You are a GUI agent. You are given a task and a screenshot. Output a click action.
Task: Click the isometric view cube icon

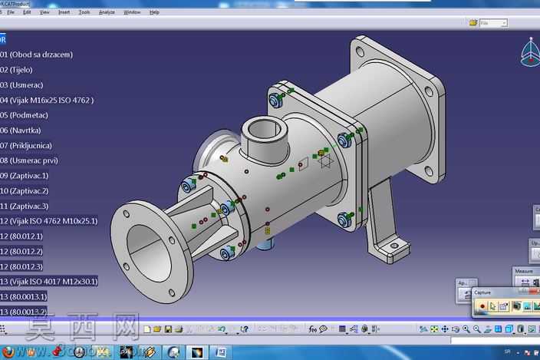(509, 329)
